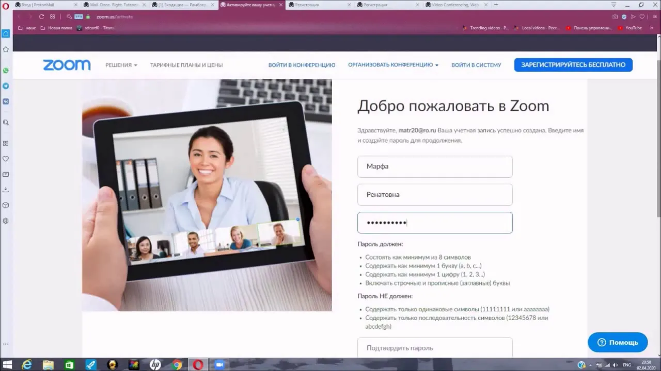This screenshot has width=661, height=371.
Task: Click the password input field
Action: (x=435, y=223)
